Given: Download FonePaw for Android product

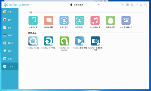Looking at the screenshot, I should (x=64, y=41).
